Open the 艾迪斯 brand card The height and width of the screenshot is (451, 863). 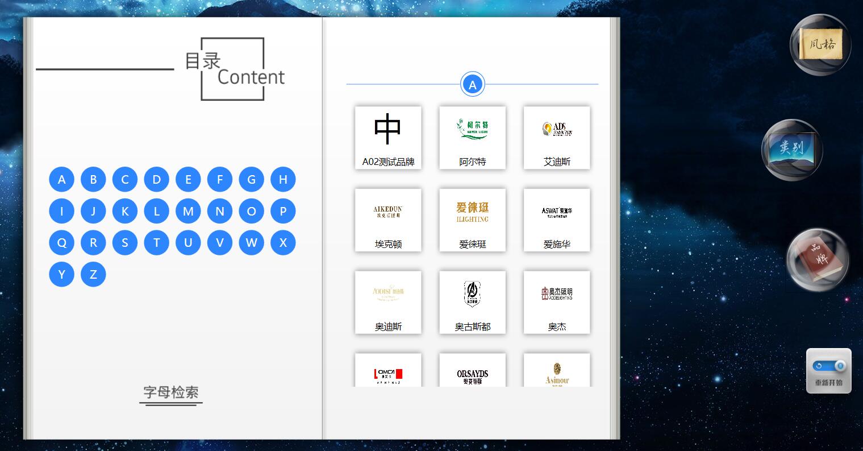557,138
